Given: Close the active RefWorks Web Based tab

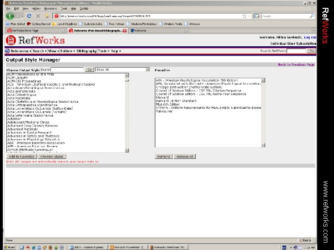Looking at the screenshot, I should point(125,31).
